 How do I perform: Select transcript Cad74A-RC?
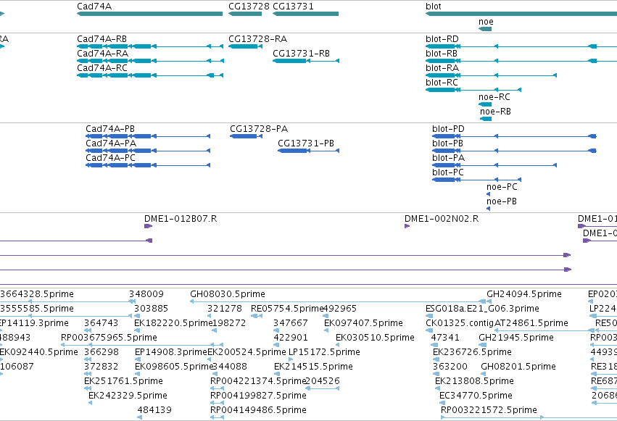[102, 68]
